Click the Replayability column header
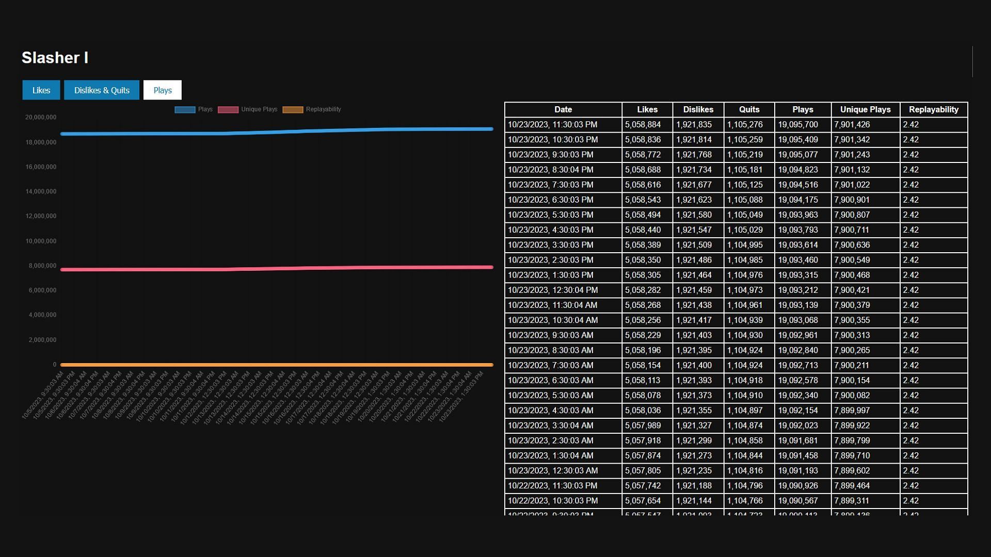Viewport: 991px width, 557px height. [x=934, y=110]
